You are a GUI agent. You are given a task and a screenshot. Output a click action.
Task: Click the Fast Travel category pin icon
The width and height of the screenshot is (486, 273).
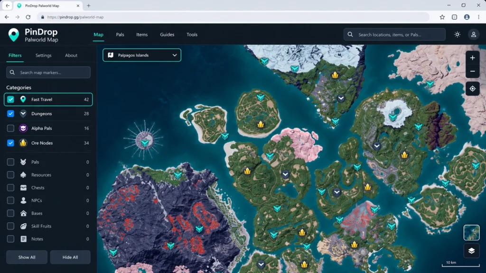(x=23, y=100)
